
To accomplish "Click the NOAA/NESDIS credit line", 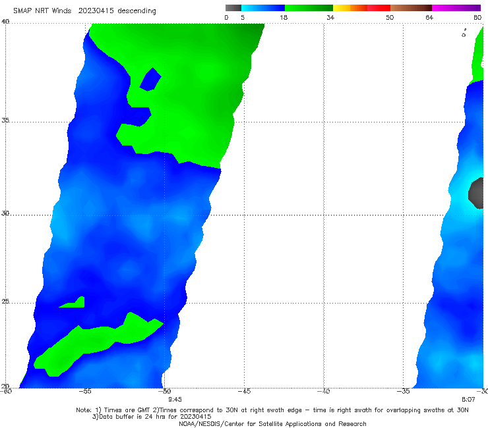I will point(272,424).
